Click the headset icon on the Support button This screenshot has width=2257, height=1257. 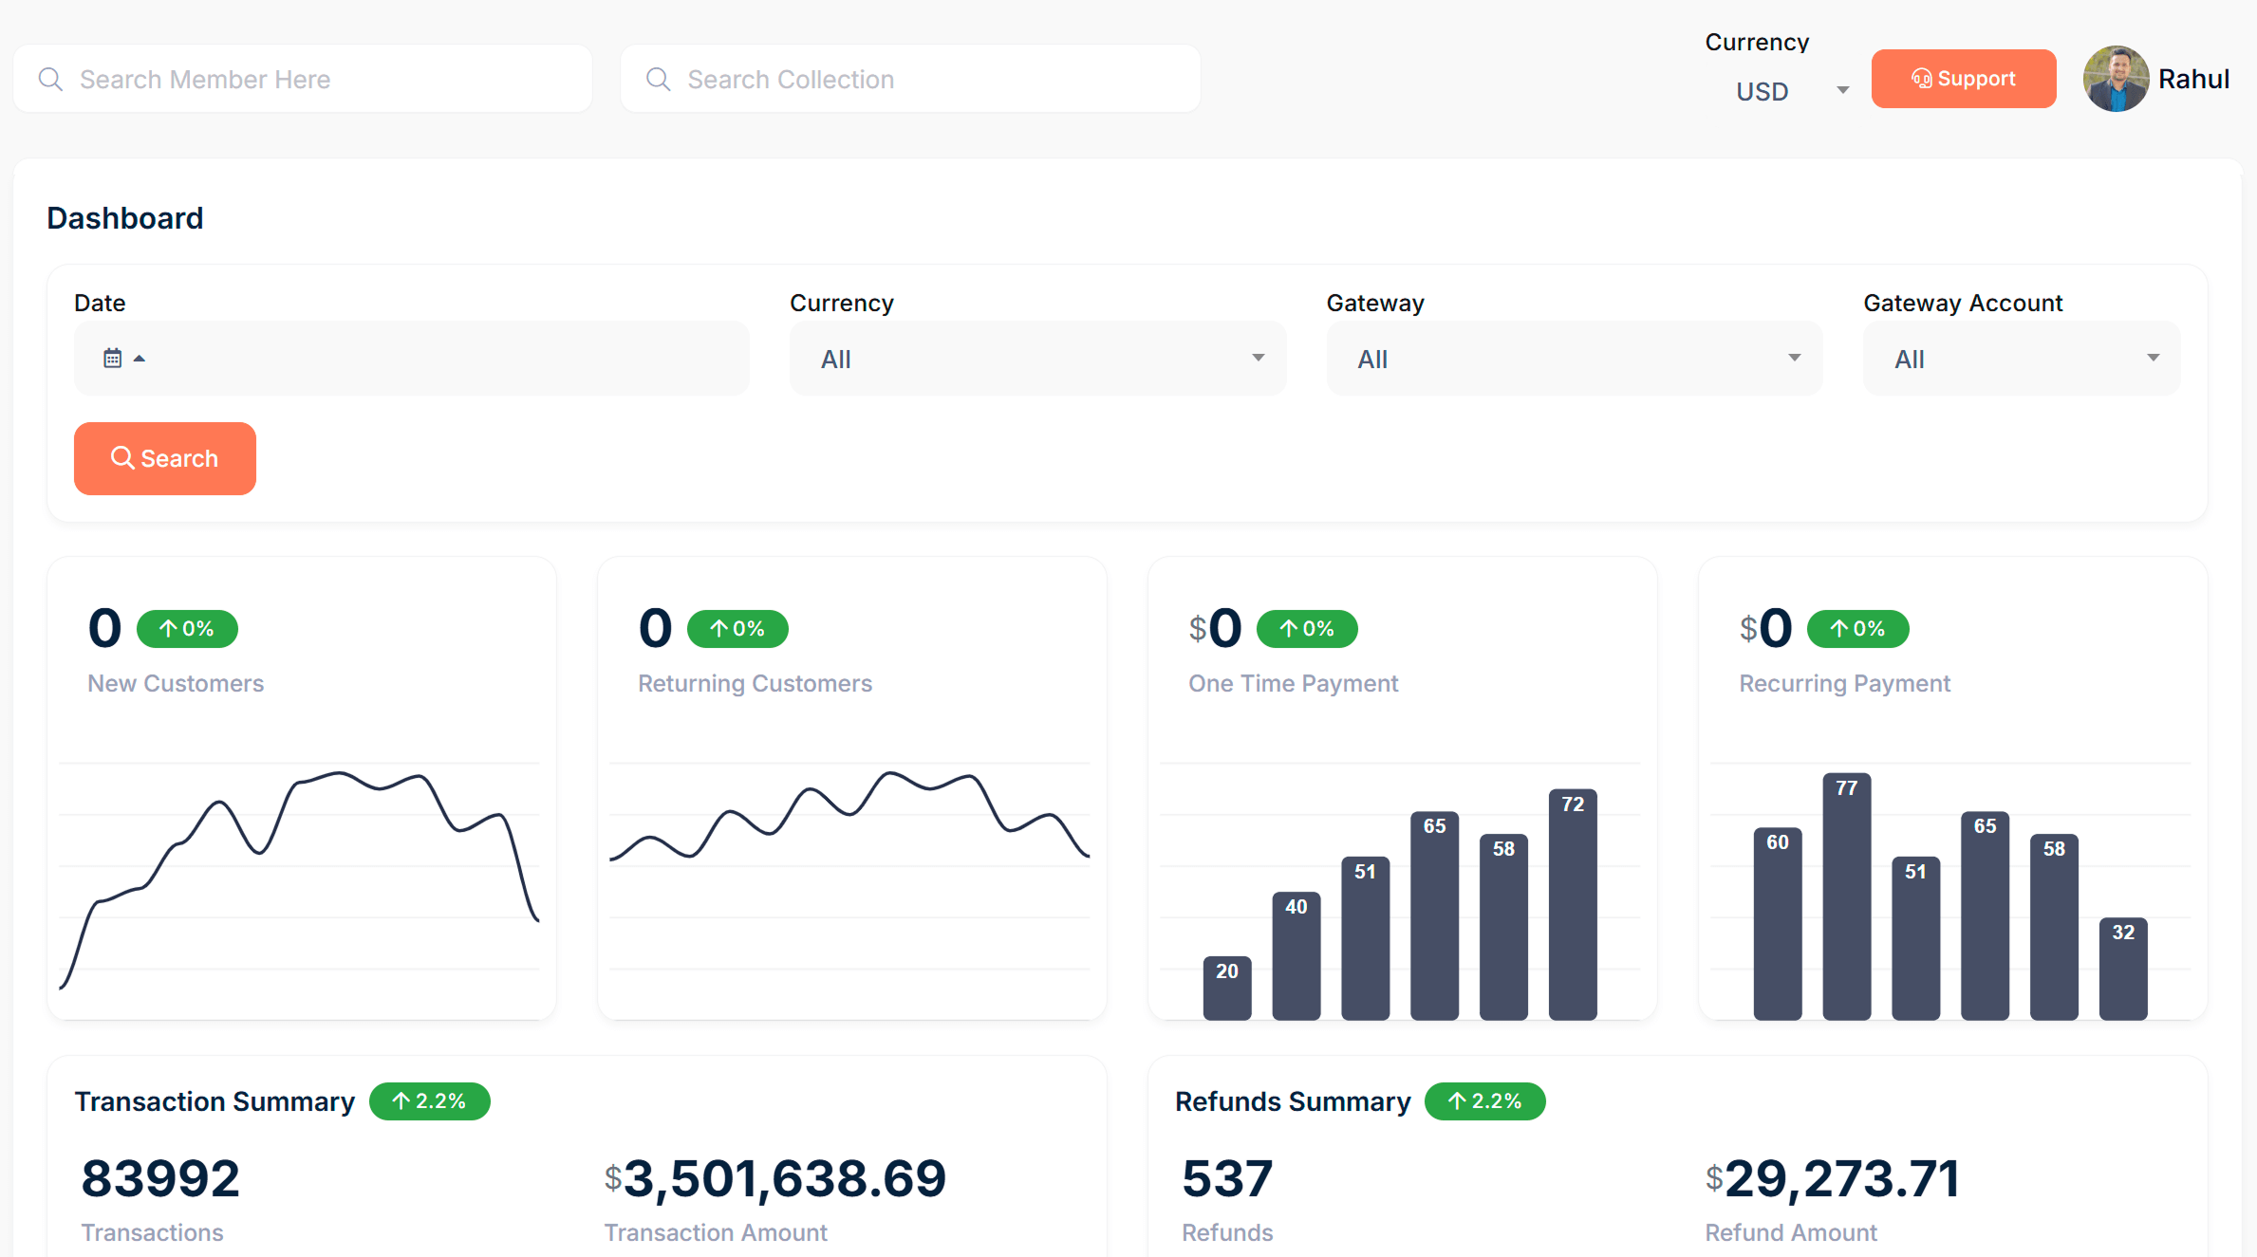(x=1923, y=79)
